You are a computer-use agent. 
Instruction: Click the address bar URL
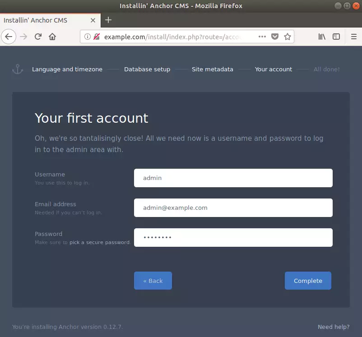(173, 37)
